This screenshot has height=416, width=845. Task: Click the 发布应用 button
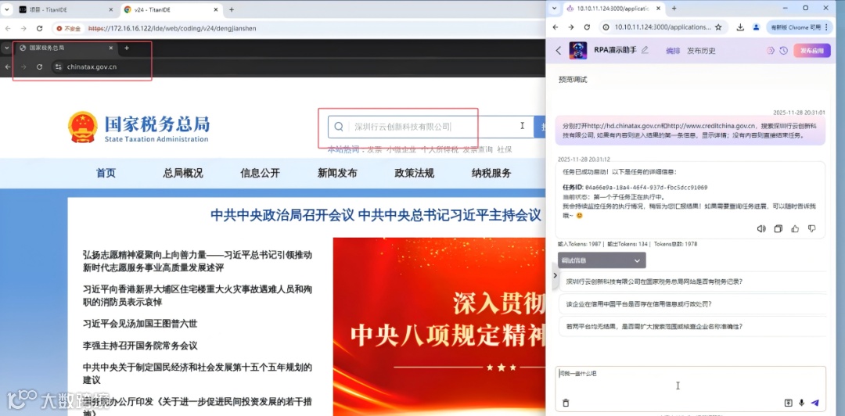coord(812,50)
